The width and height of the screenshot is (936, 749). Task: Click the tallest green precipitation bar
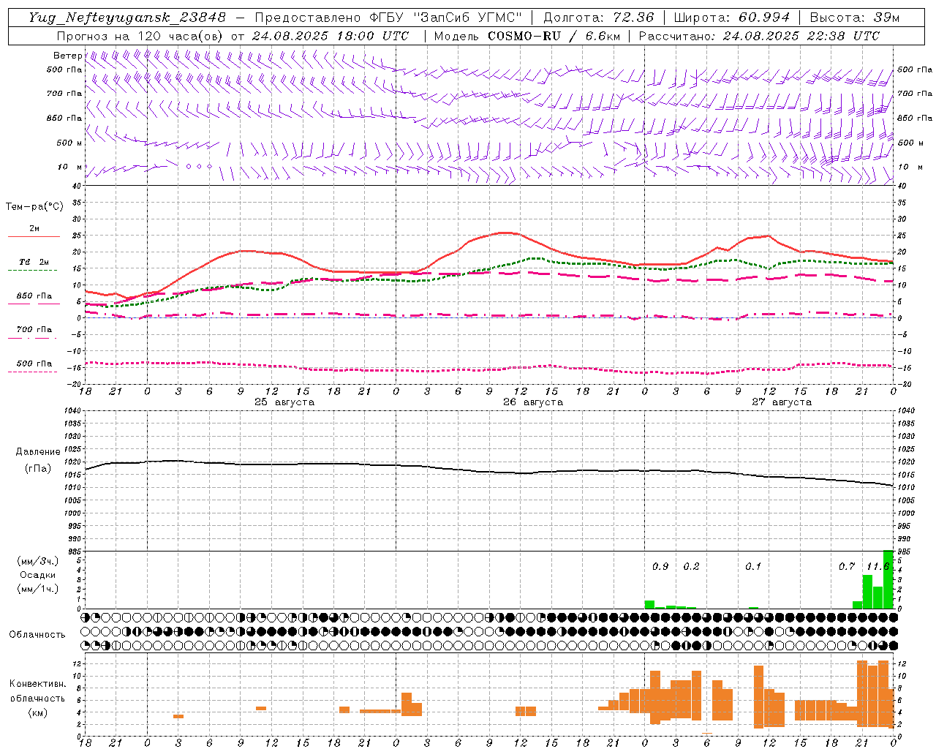tap(888, 579)
